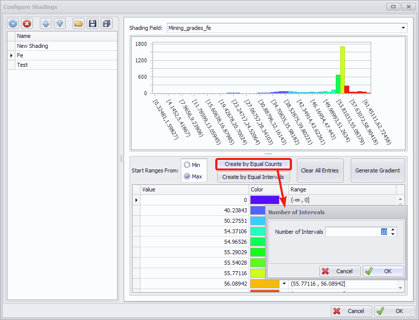Select the Min radio button

point(187,165)
